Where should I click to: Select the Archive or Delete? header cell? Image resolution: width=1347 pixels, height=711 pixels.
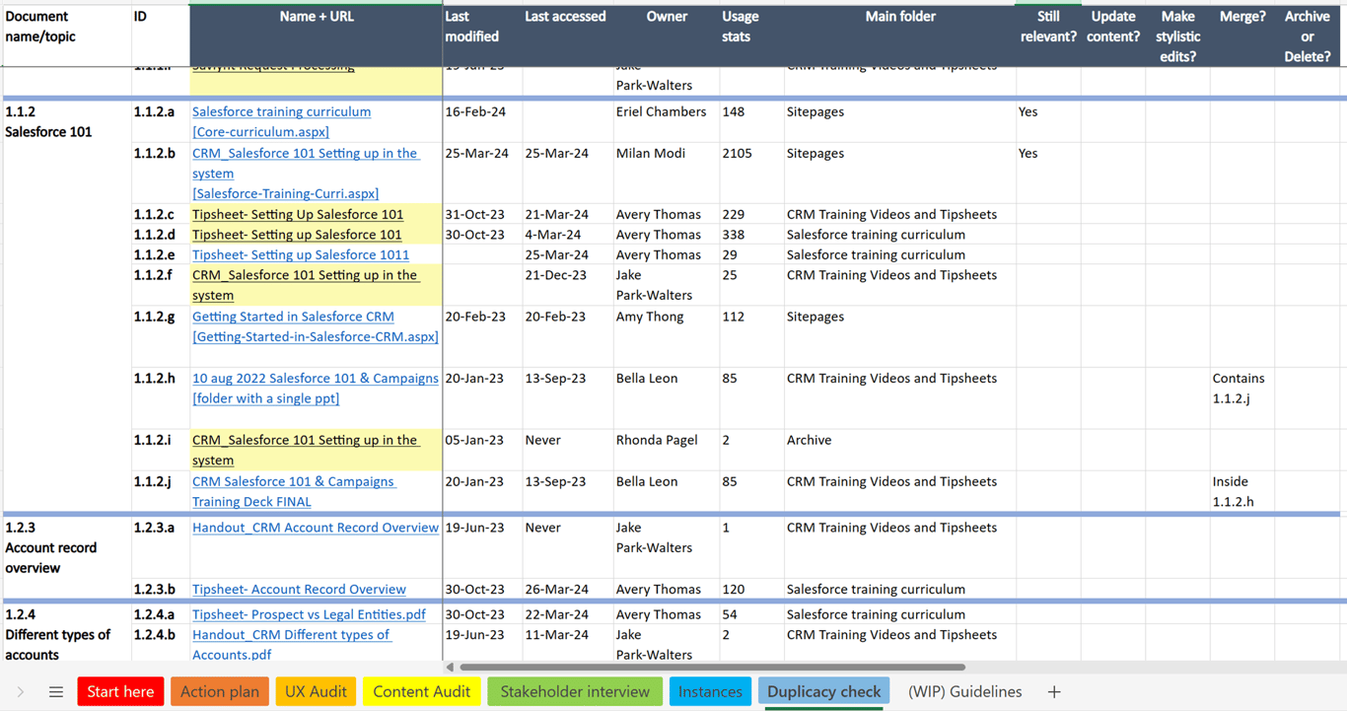point(1308,36)
